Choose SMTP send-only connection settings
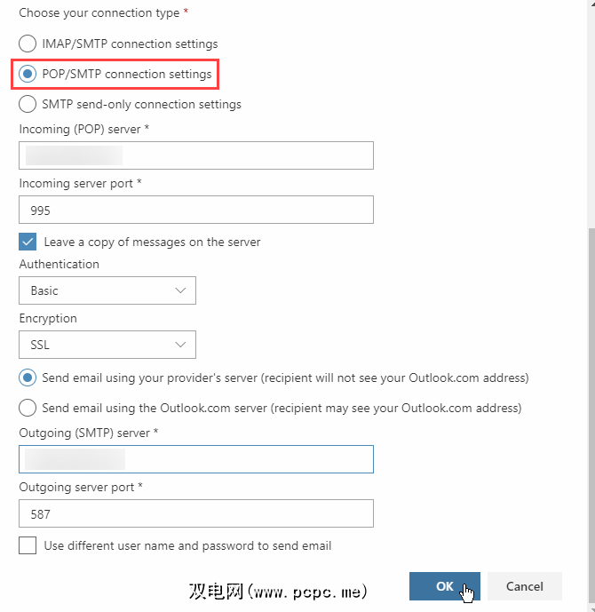Screen dimensions: 595x612 click(x=28, y=104)
